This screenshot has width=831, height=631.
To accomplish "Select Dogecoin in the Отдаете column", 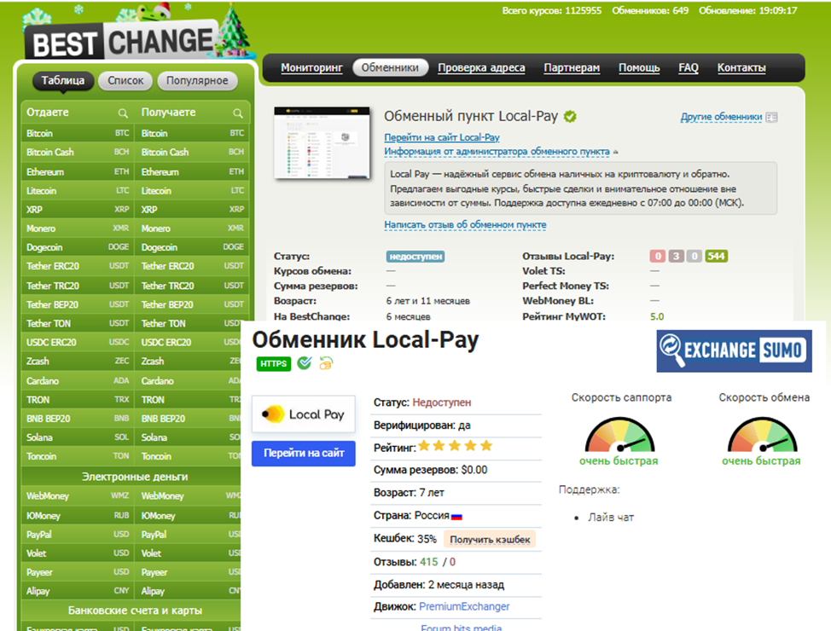I will click(x=78, y=247).
